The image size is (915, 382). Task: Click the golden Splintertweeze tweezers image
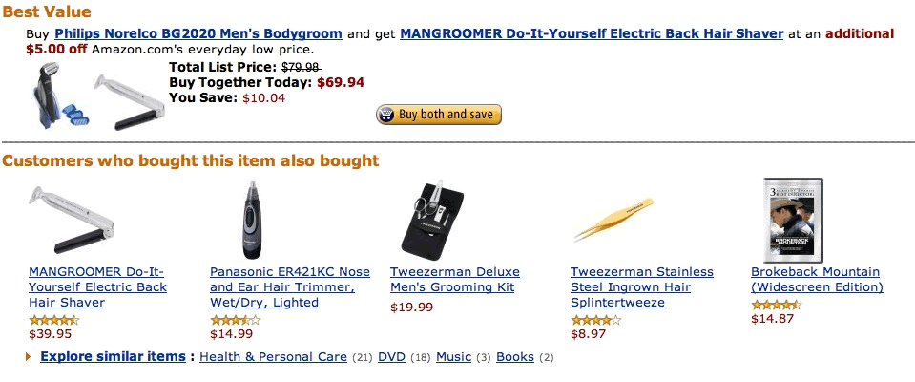point(613,219)
